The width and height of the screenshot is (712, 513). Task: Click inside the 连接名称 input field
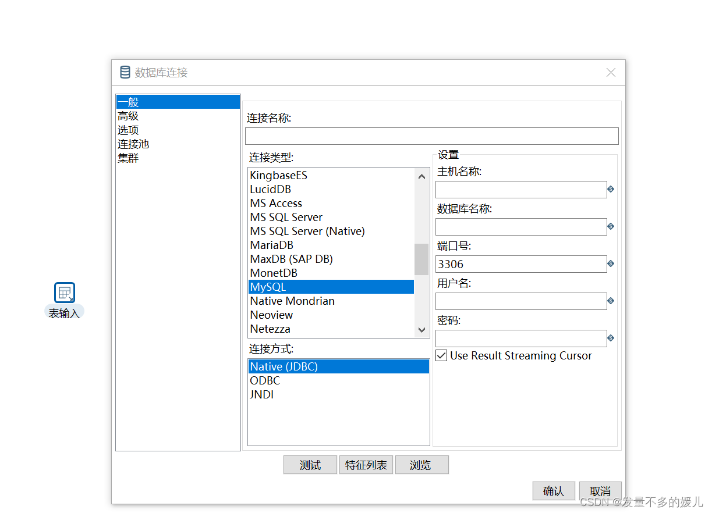point(431,136)
